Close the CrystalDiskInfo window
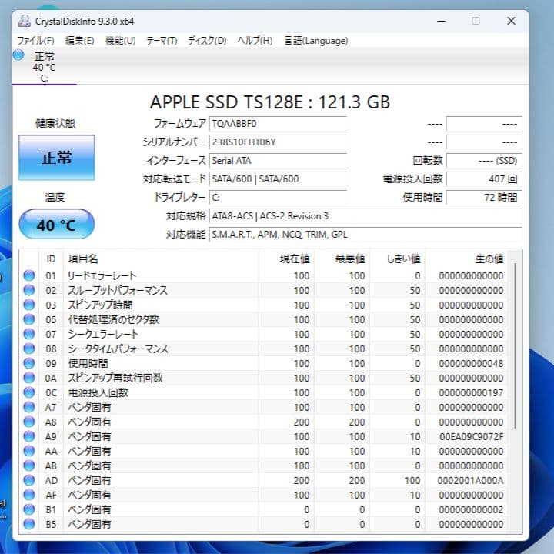Viewport: 554px width, 554px height. pos(511,21)
